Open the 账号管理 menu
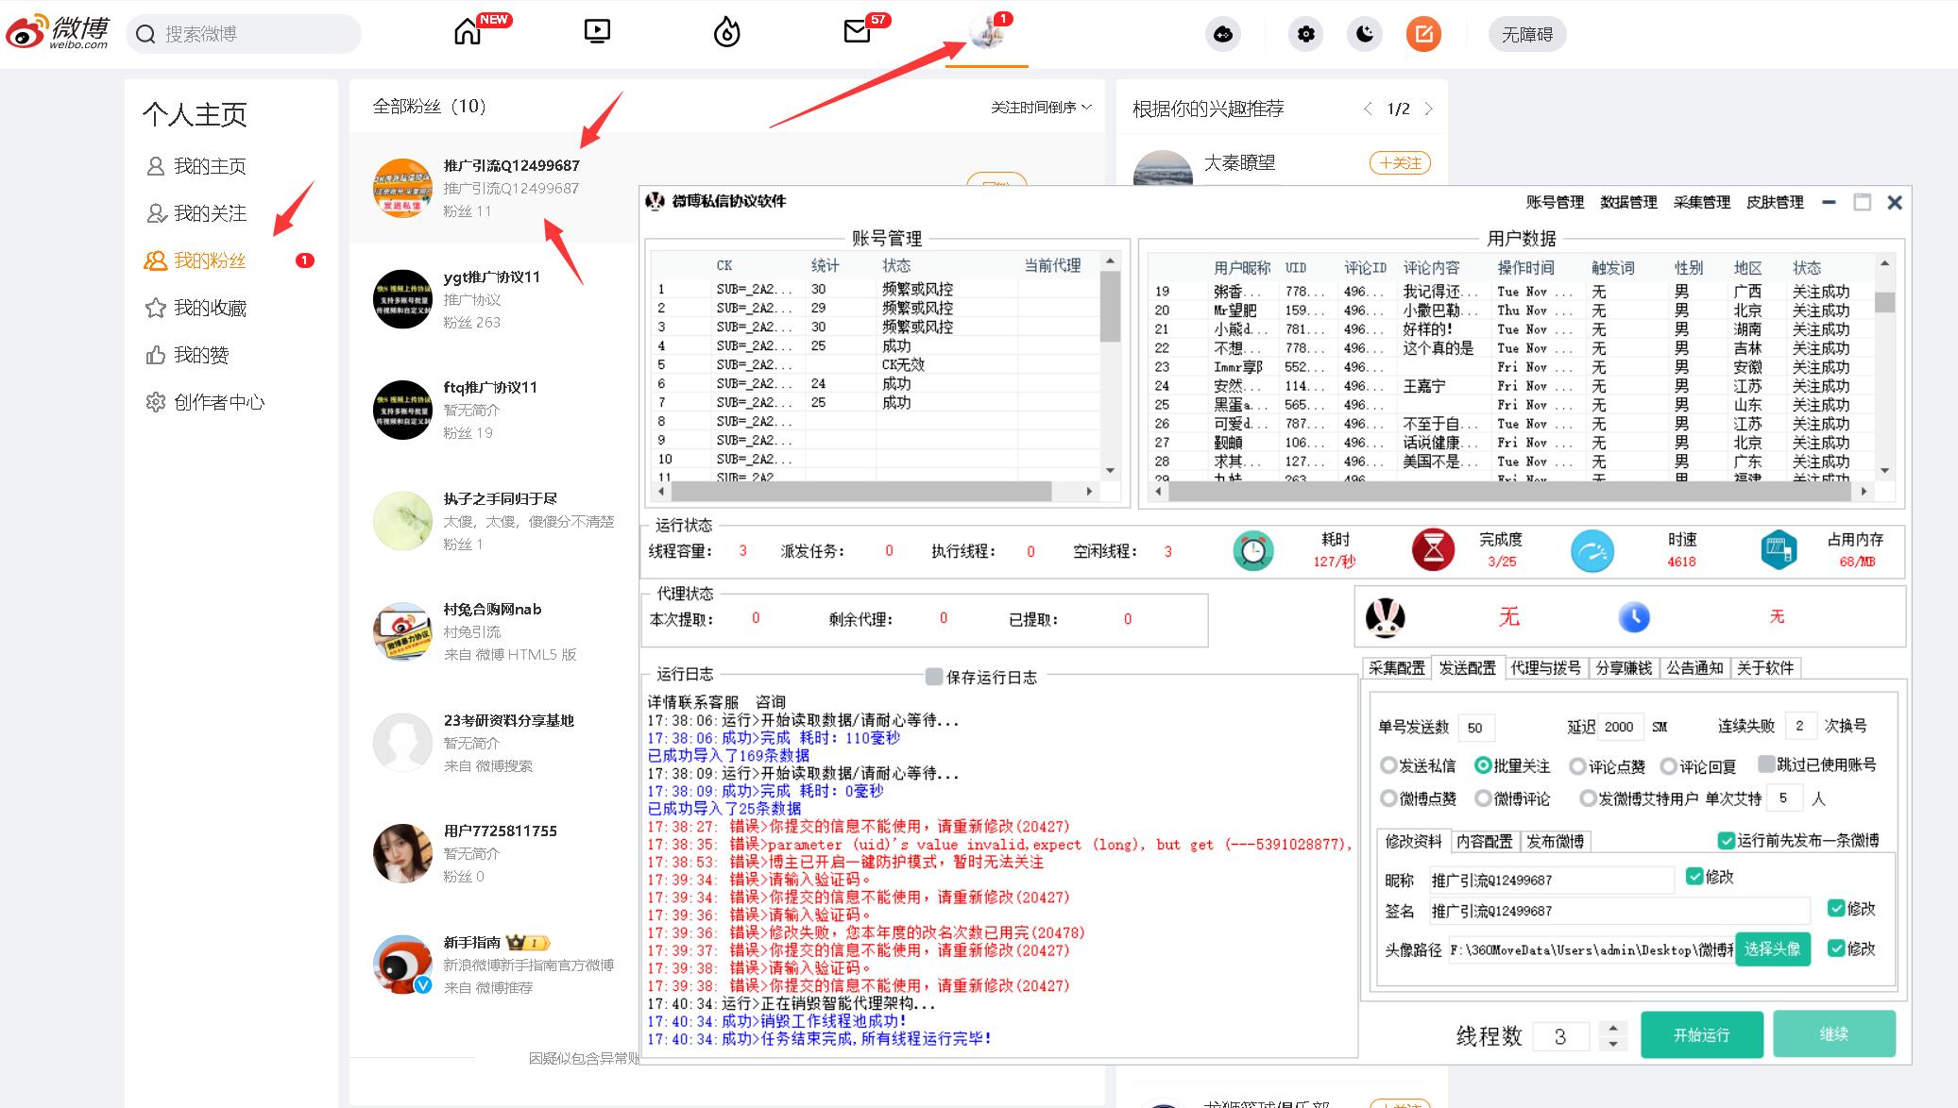The height and width of the screenshot is (1108, 1958). coord(1555,202)
